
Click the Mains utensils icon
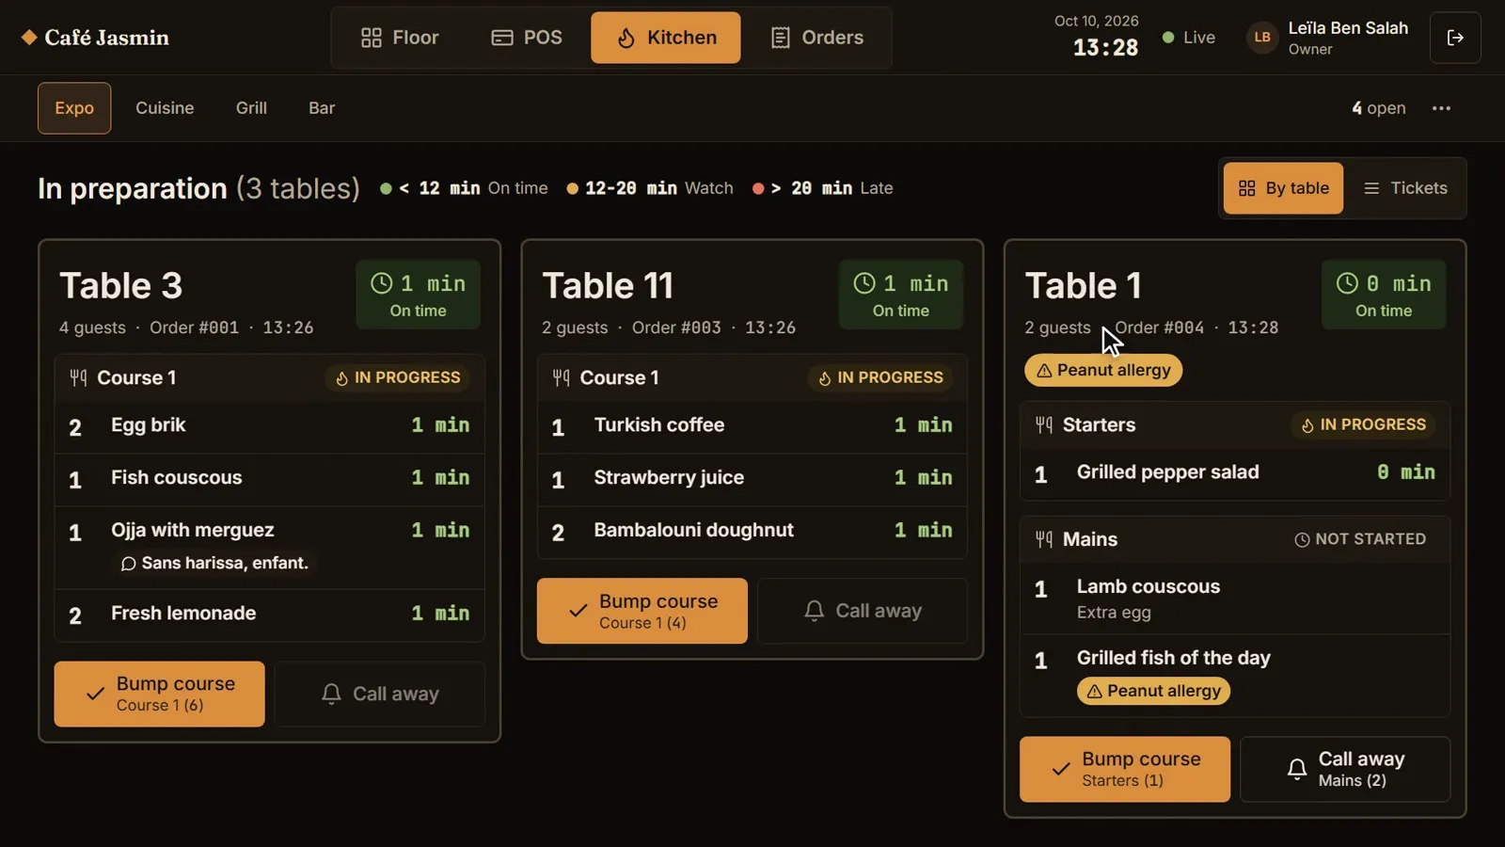(x=1044, y=539)
